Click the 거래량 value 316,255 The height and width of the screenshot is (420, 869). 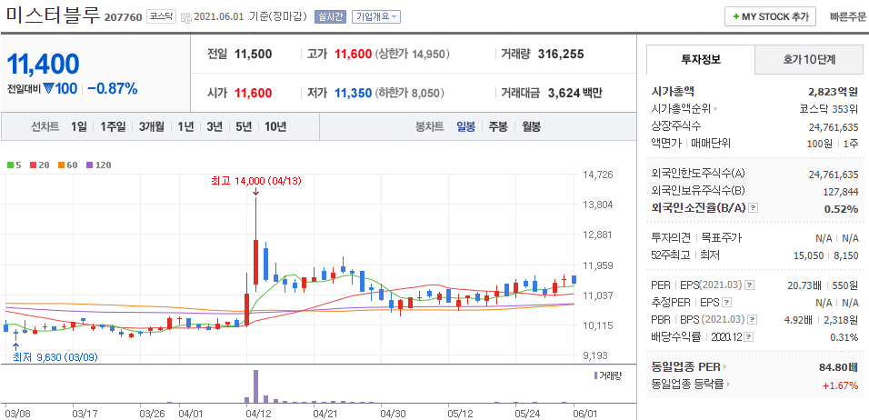click(x=561, y=55)
